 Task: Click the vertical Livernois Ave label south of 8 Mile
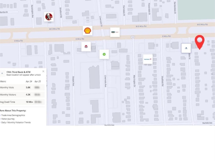point(105,81)
